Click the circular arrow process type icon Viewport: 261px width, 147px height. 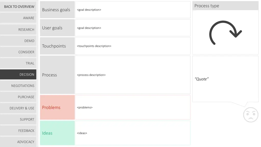225,33
